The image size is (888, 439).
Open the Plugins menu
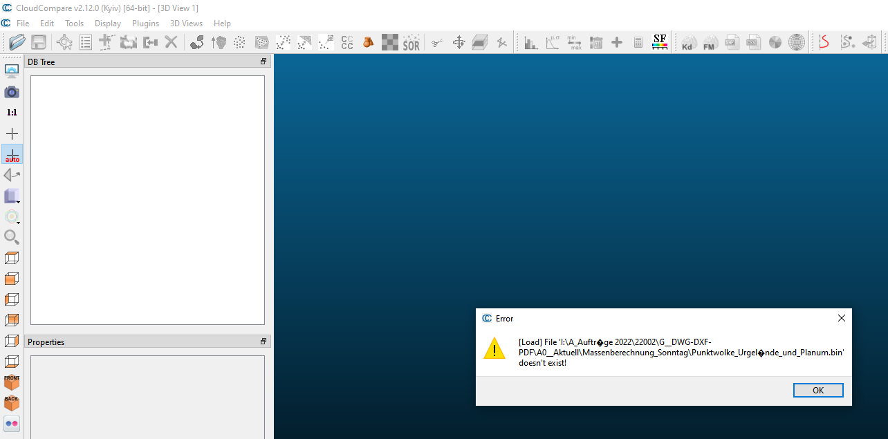click(145, 23)
